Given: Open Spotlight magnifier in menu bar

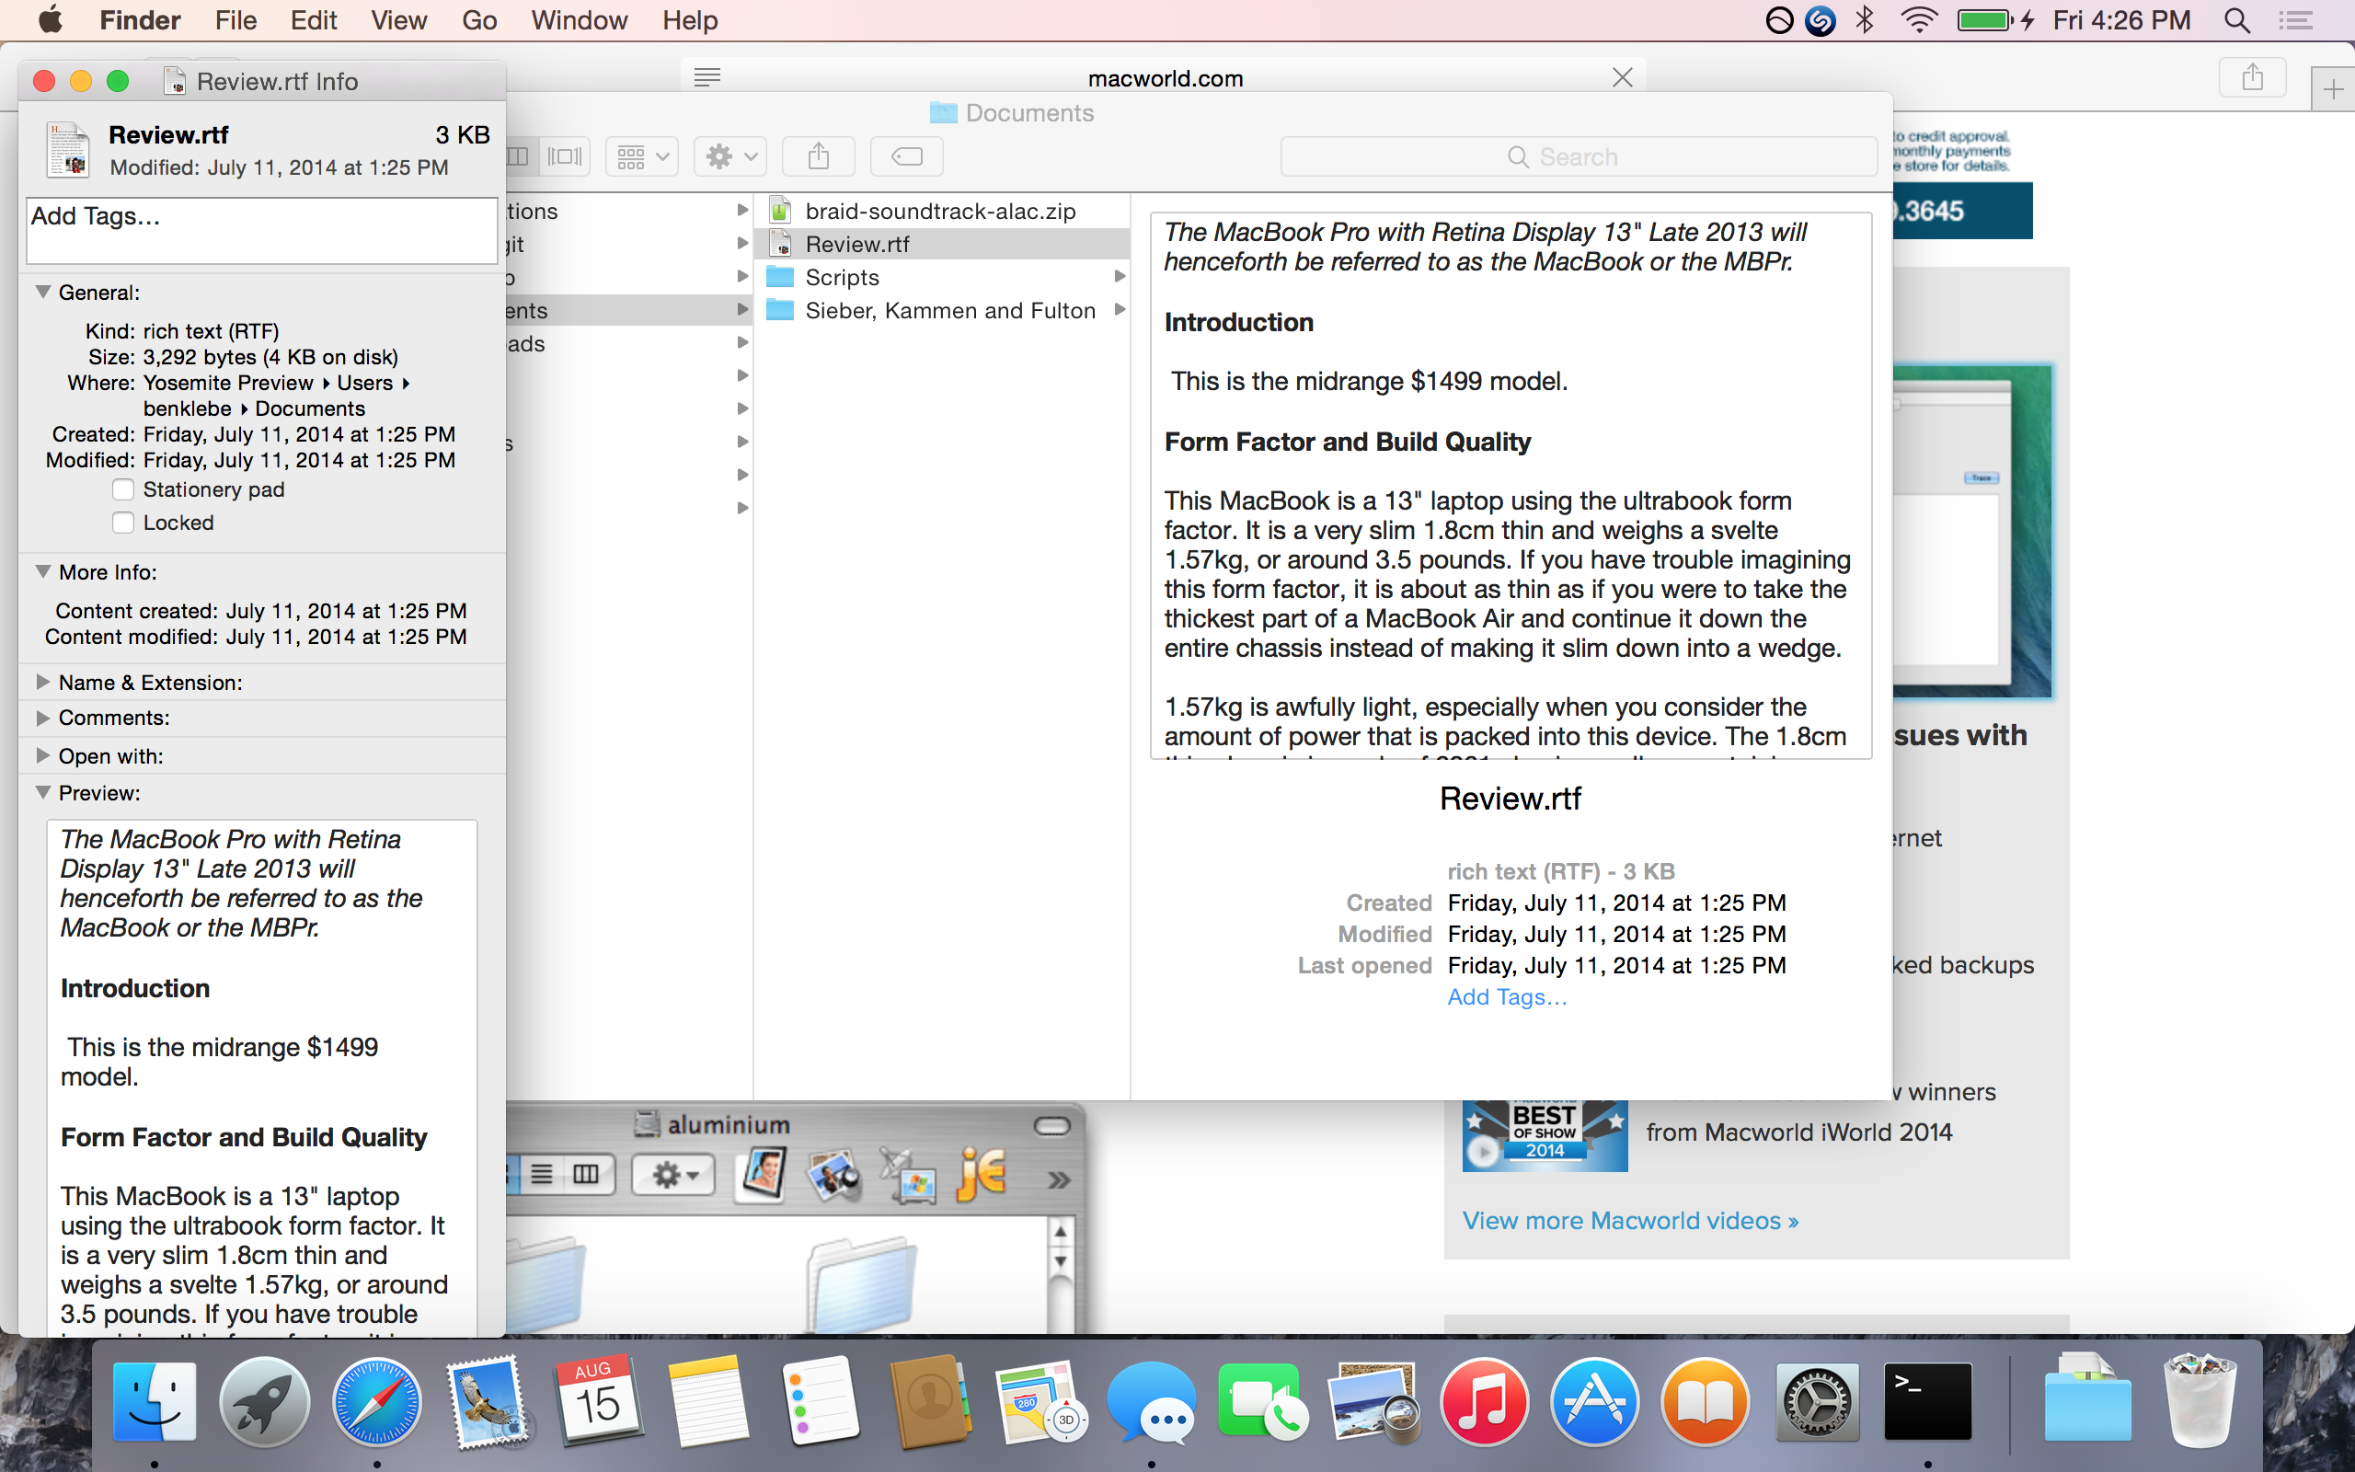Looking at the screenshot, I should coord(2236,20).
